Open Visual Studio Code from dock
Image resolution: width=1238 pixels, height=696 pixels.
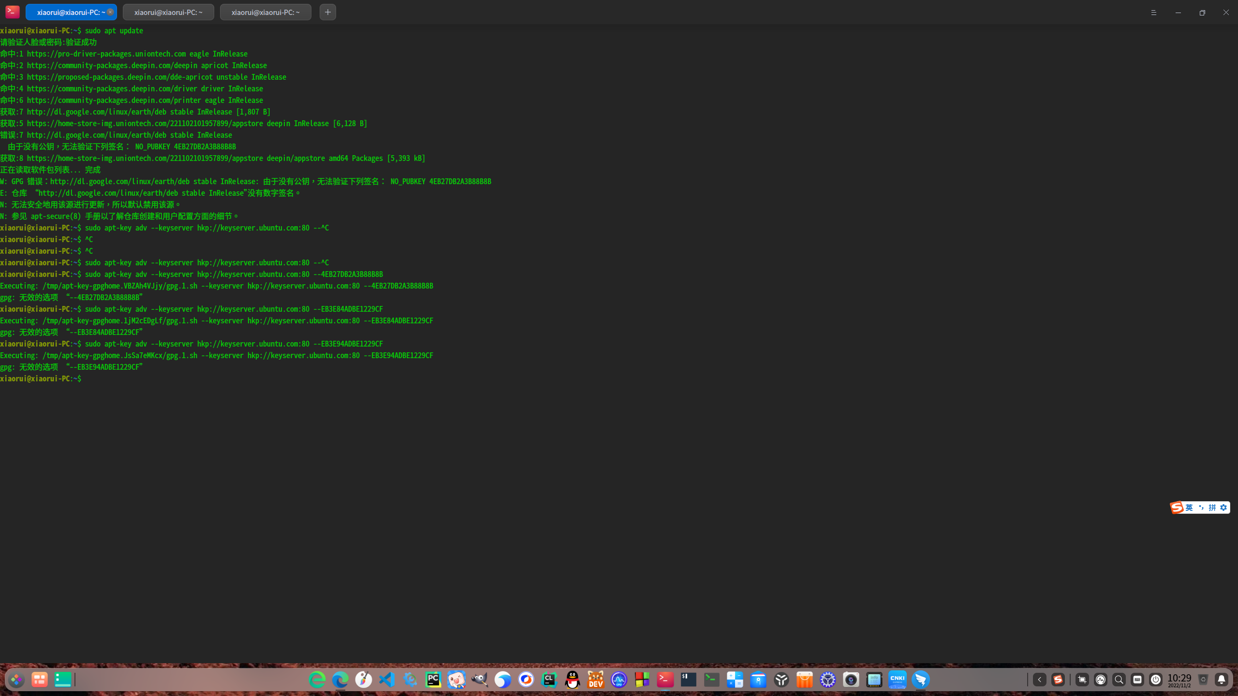point(387,680)
